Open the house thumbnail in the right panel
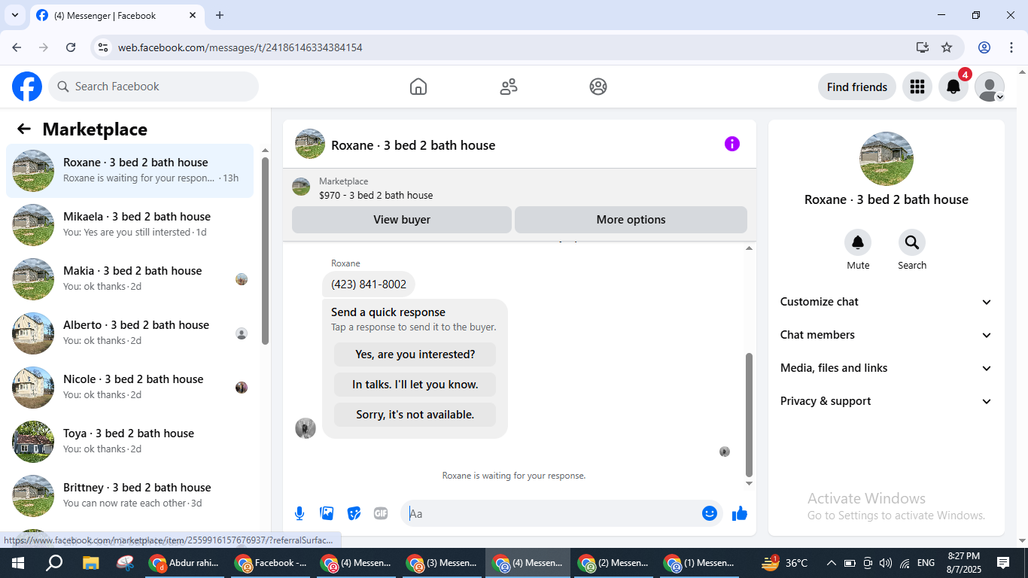This screenshot has width=1028, height=578. (x=887, y=159)
